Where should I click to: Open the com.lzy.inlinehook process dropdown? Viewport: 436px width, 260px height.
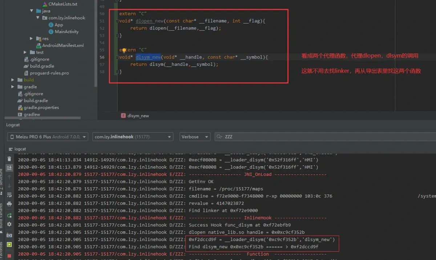133,137
